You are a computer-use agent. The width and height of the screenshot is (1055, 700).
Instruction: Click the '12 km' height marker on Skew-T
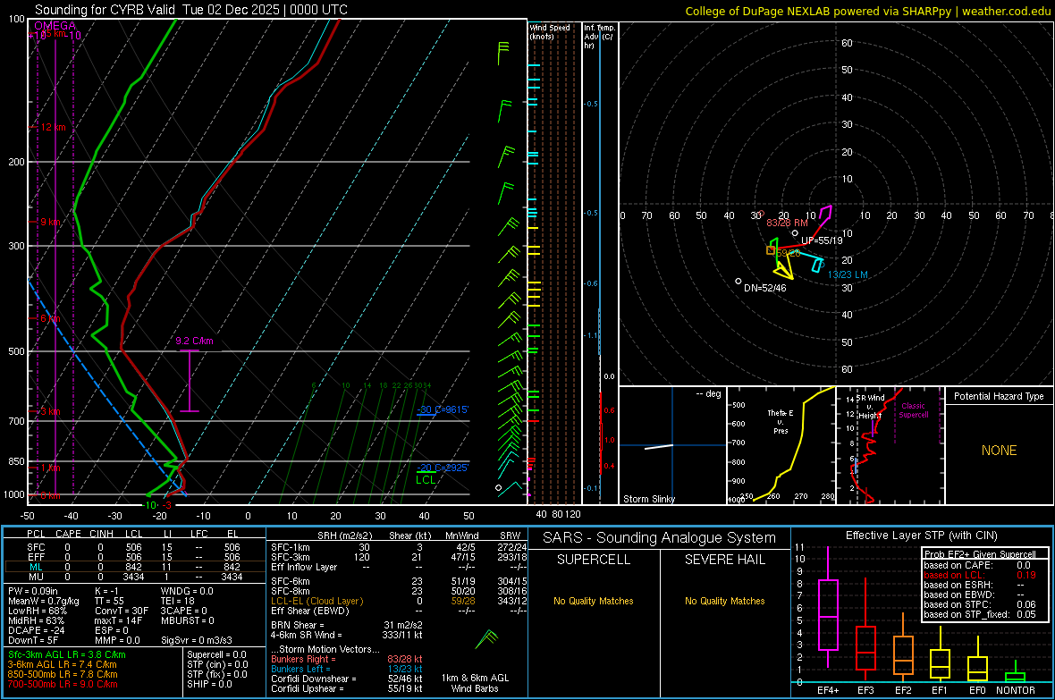pyautogui.click(x=54, y=127)
